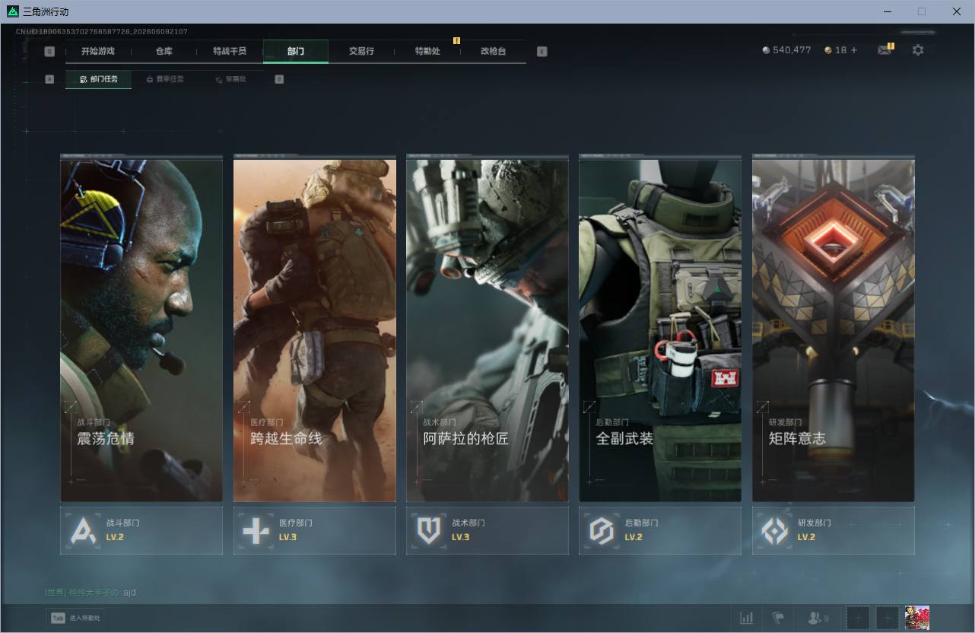Switch to the 赛季任务 sub-tab

(x=164, y=79)
